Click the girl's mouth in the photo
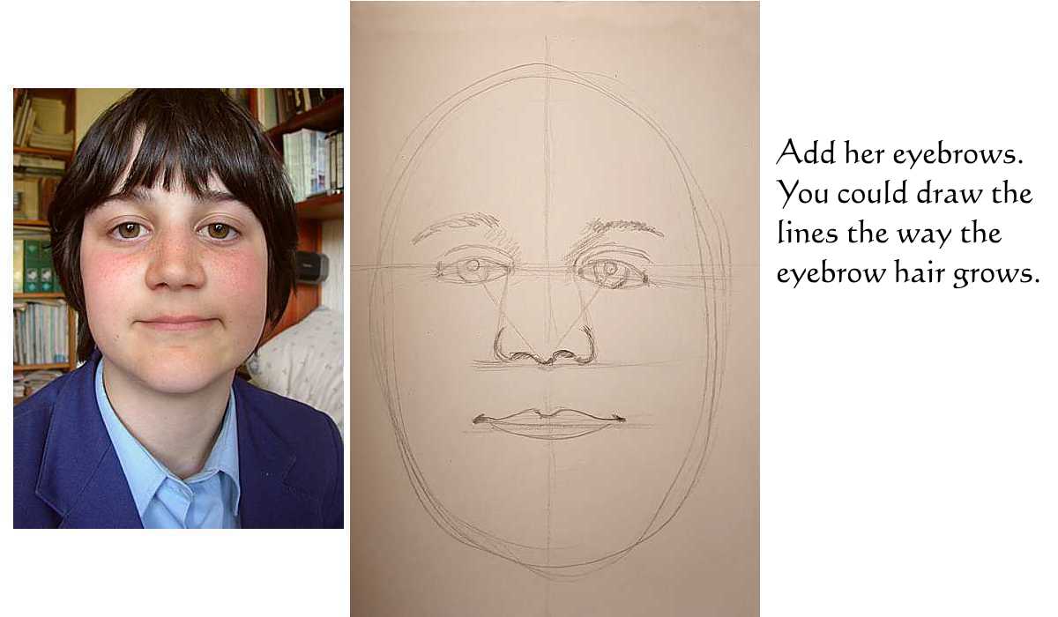The width and height of the screenshot is (1058, 617). [179, 323]
